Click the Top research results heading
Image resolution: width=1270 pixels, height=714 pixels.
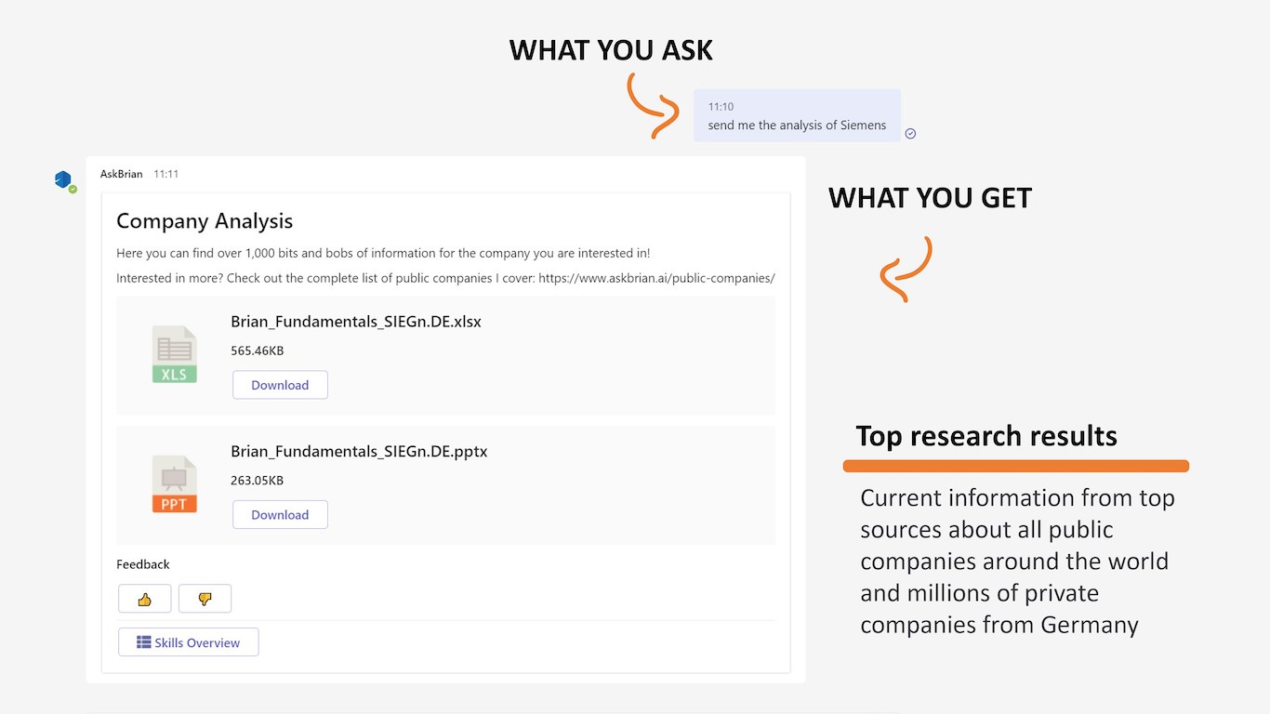[986, 436]
